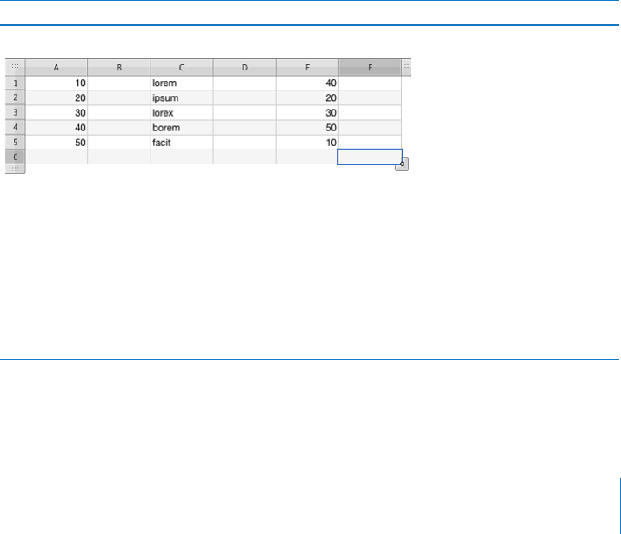The height and width of the screenshot is (534, 621).
Task: Click the fill handle circle on the selected cell
Action: [402, 164]
